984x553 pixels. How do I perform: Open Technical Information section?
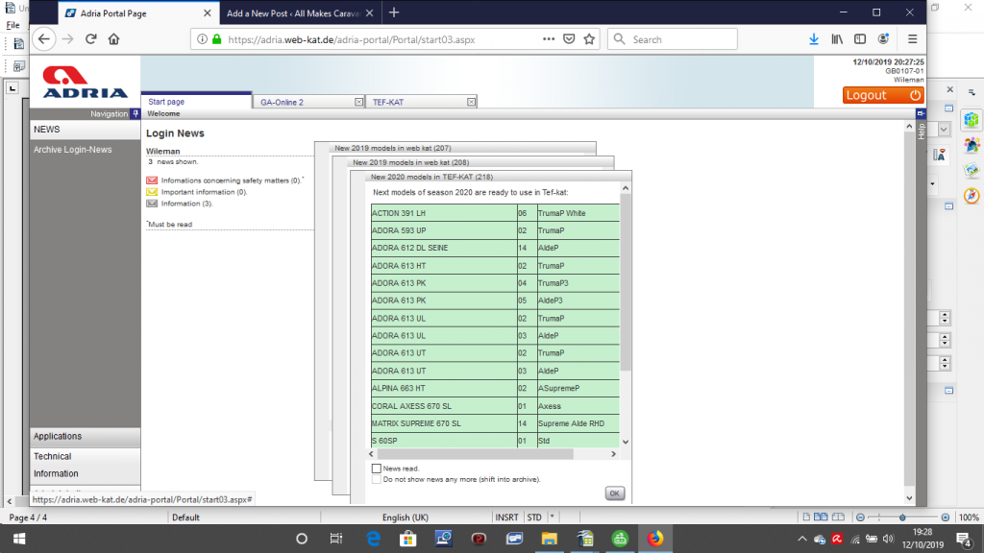click(x=85, y=466)
